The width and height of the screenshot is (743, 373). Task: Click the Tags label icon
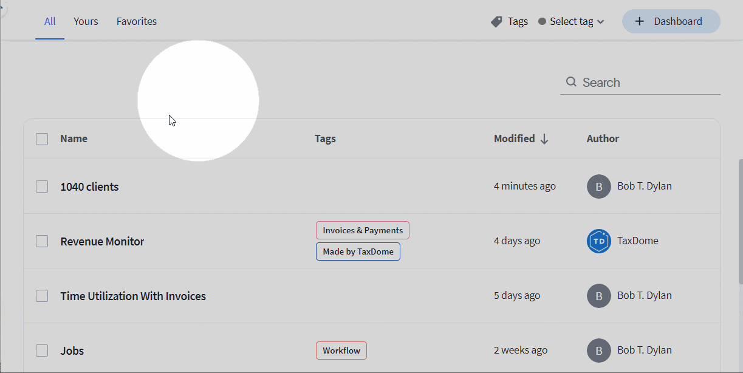coord(496,22)
